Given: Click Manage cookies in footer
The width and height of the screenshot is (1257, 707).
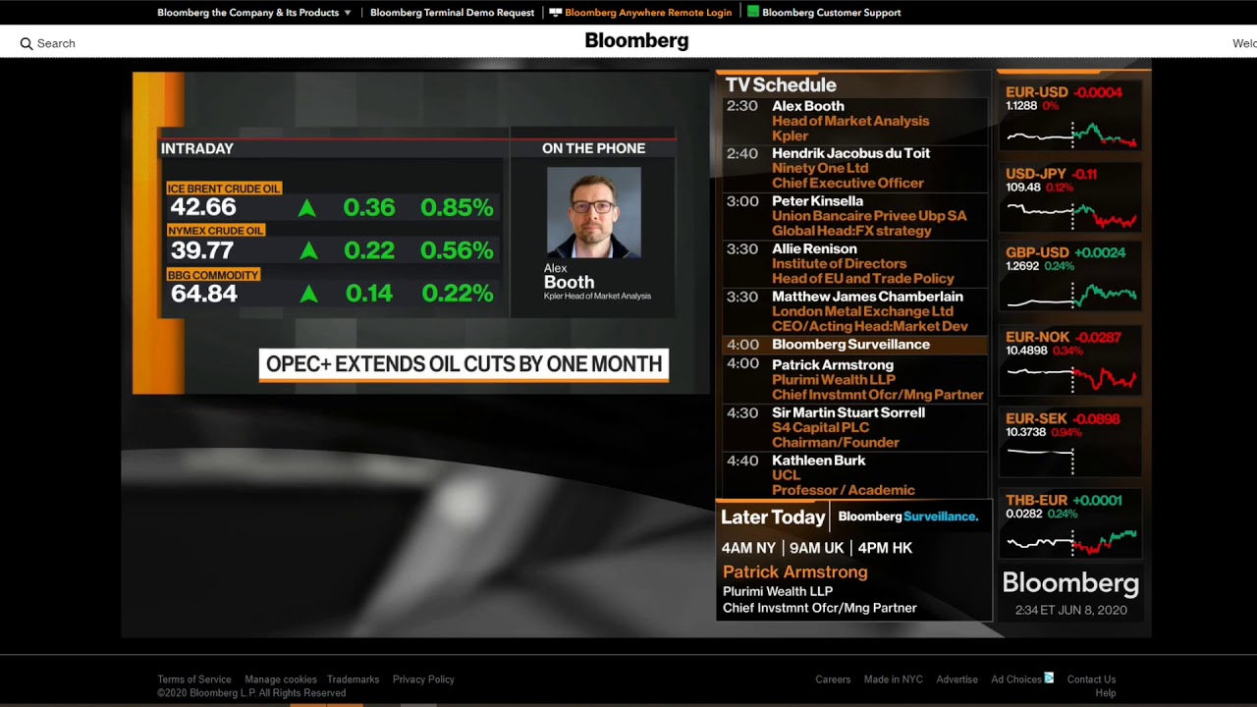Looking at the screenshot, I should point(281,680).
